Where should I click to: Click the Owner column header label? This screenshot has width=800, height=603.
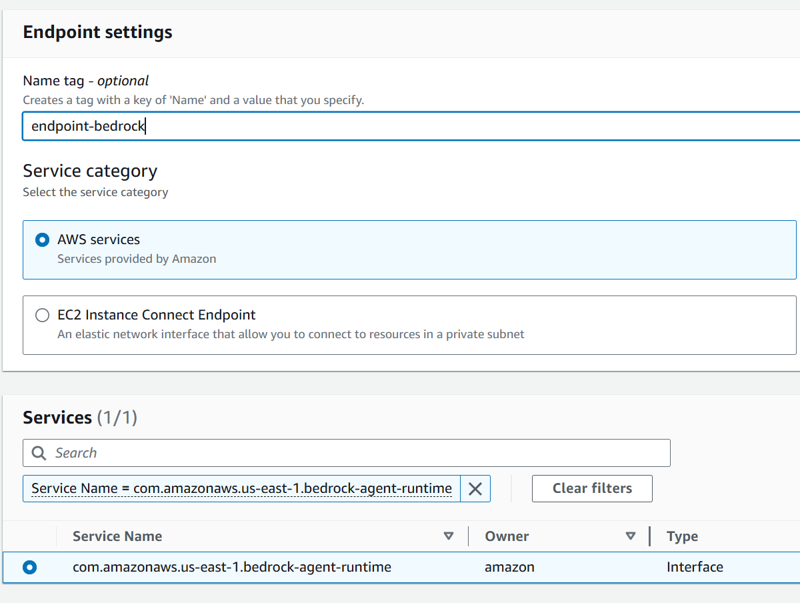[507, 536]
